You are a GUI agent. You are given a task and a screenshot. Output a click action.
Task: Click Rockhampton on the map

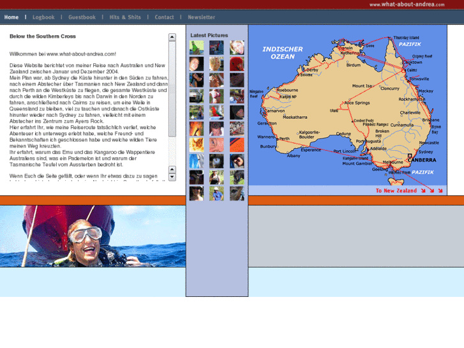(x=412, y=99)
